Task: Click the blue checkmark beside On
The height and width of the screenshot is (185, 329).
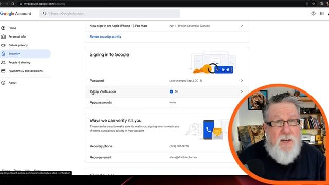Action: point(171,91)
